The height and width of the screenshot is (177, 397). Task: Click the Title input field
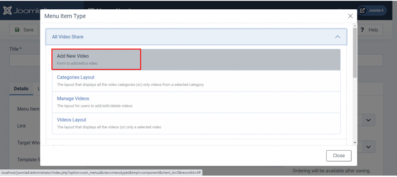[25, 60]
